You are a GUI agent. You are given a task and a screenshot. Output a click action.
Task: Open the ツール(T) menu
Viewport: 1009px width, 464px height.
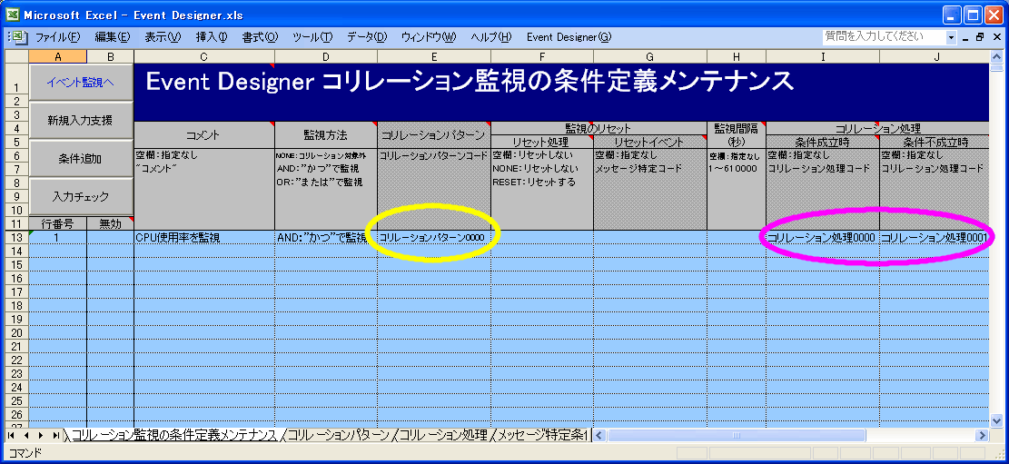point(312,37)
